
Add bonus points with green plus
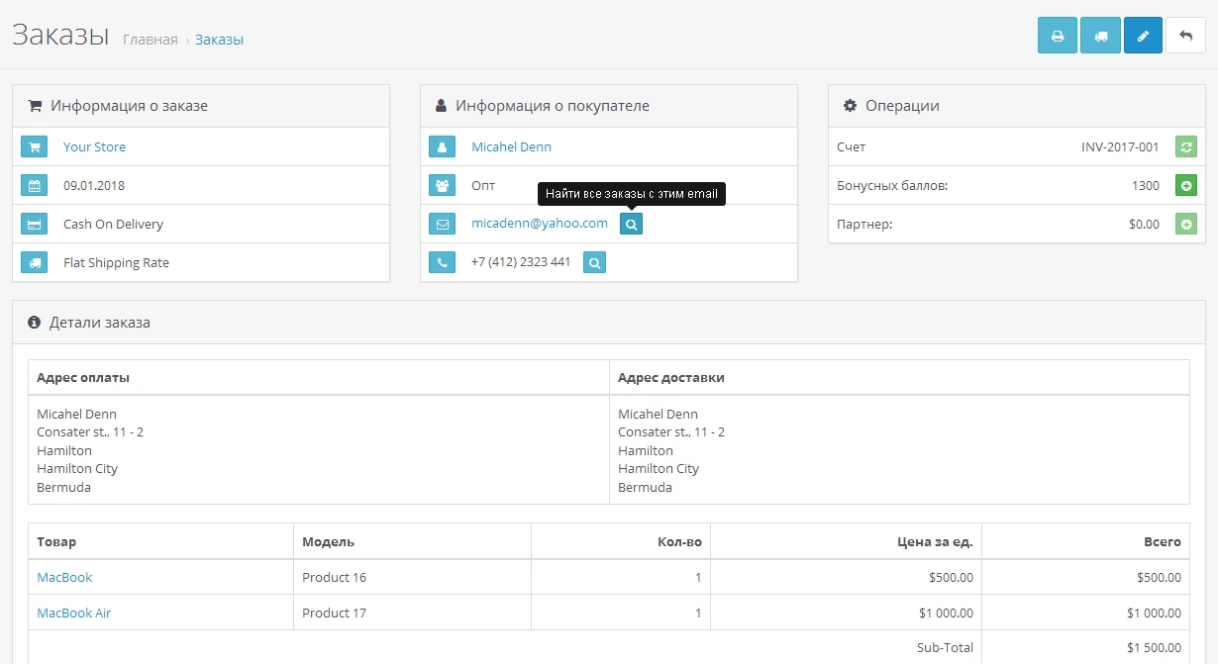(x=1186, y=186)
